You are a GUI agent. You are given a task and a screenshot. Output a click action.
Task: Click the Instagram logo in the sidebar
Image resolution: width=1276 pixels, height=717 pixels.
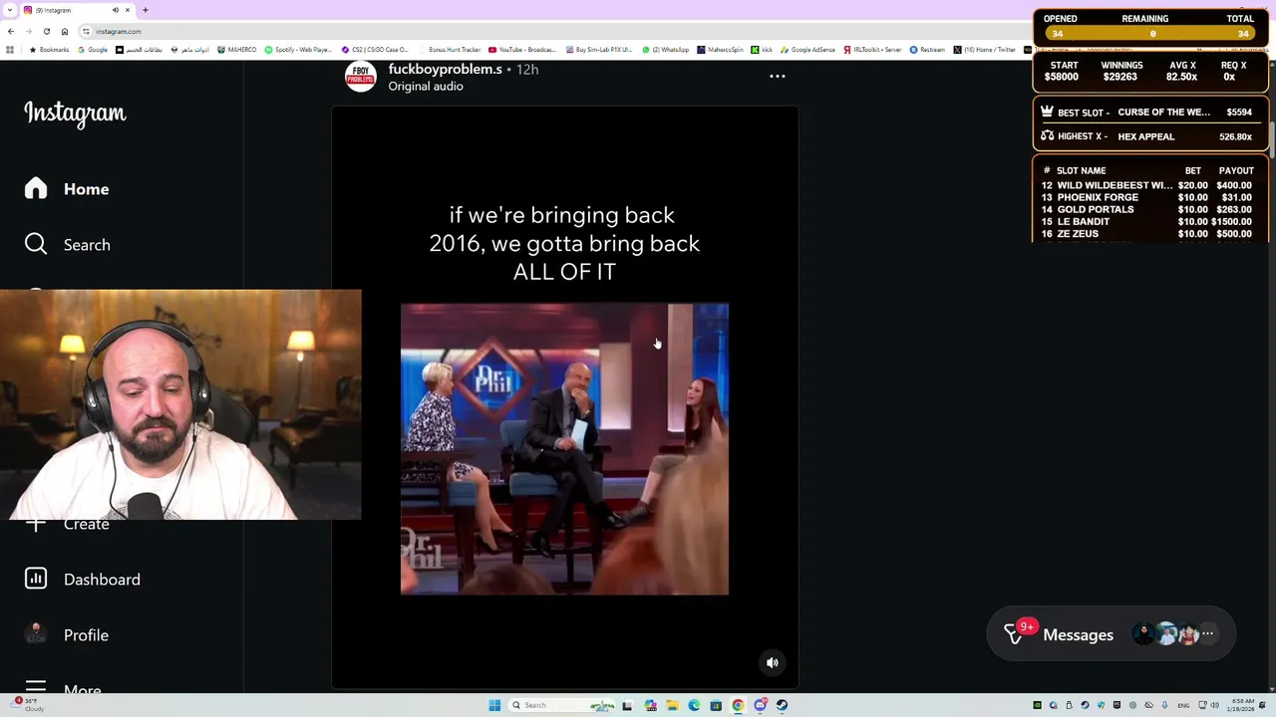(75, 114)
